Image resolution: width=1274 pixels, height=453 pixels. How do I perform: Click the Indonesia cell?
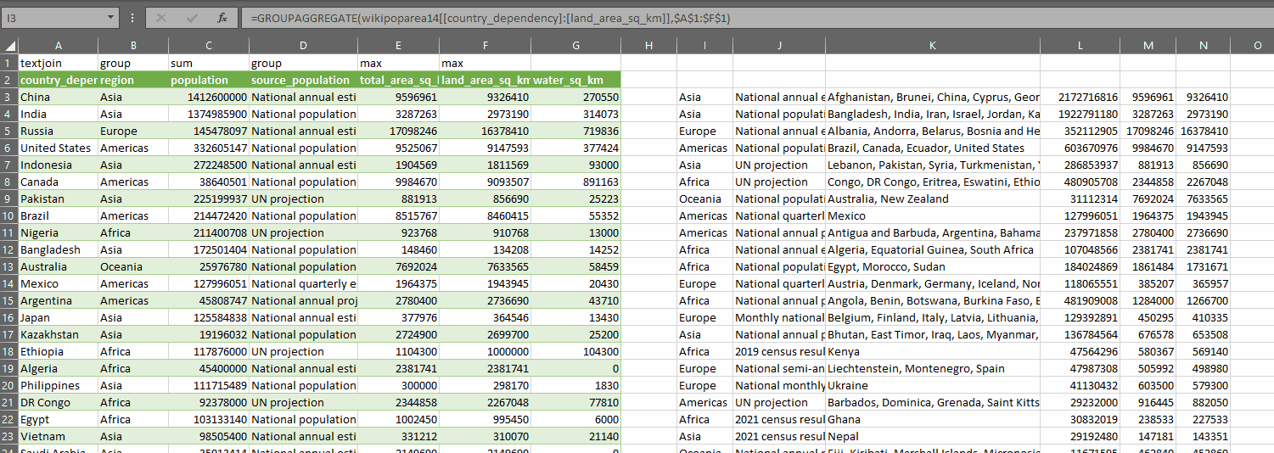click(58, 165)
